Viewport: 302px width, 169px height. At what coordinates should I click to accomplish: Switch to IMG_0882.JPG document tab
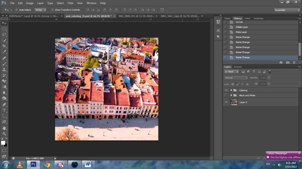(136, 16)
